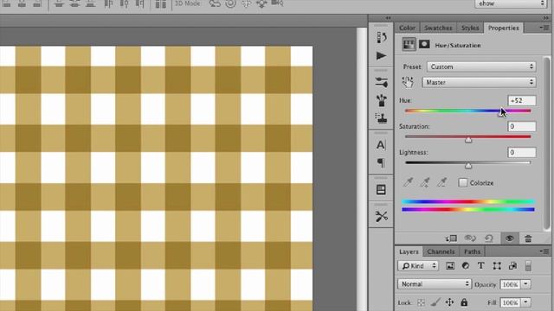Toggle adjustment layer visibility eye icon
Screen dimensions: 554x311
[x=510, y=238]
